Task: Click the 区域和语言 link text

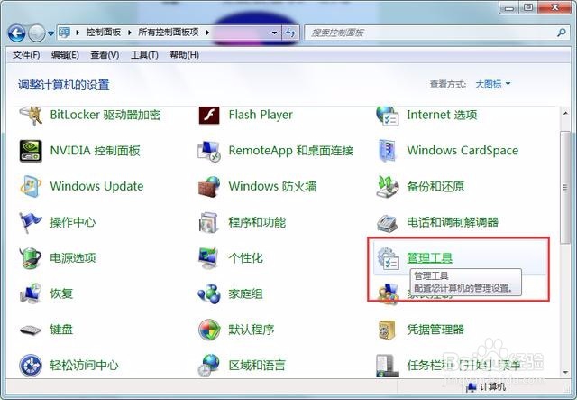Action: pos(257,366)
